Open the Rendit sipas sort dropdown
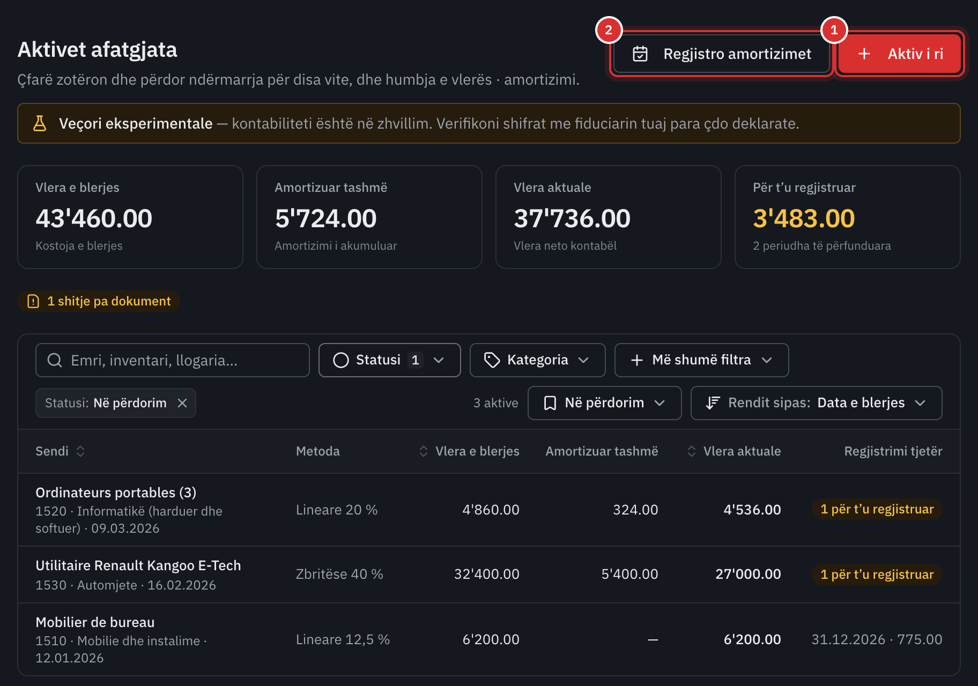This screenshot has width=978, height=686. pos(817,403)
